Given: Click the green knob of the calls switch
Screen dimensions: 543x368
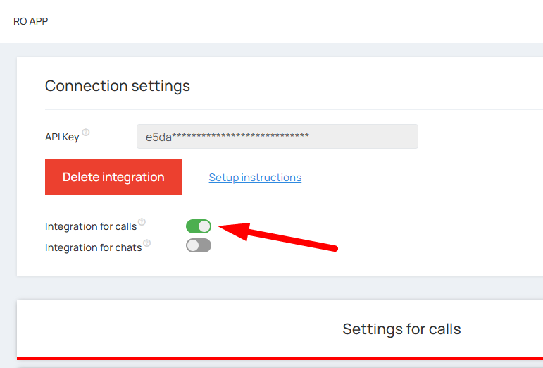Looking at the screenshot, I should (204, 226).
